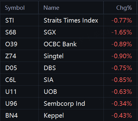Sort by the Name column header

click(x=51, y=8)
